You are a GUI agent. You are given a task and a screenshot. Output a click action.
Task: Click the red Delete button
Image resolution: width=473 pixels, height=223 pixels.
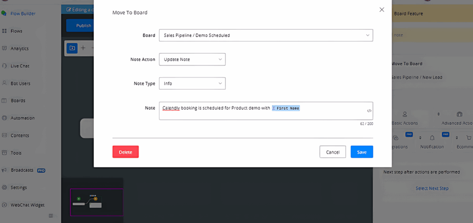click(x=125, y=152)
